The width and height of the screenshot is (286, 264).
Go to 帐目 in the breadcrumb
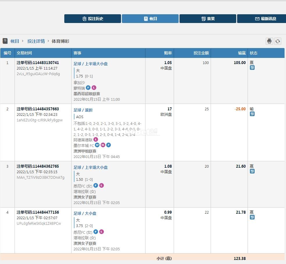tap(15, 41)
